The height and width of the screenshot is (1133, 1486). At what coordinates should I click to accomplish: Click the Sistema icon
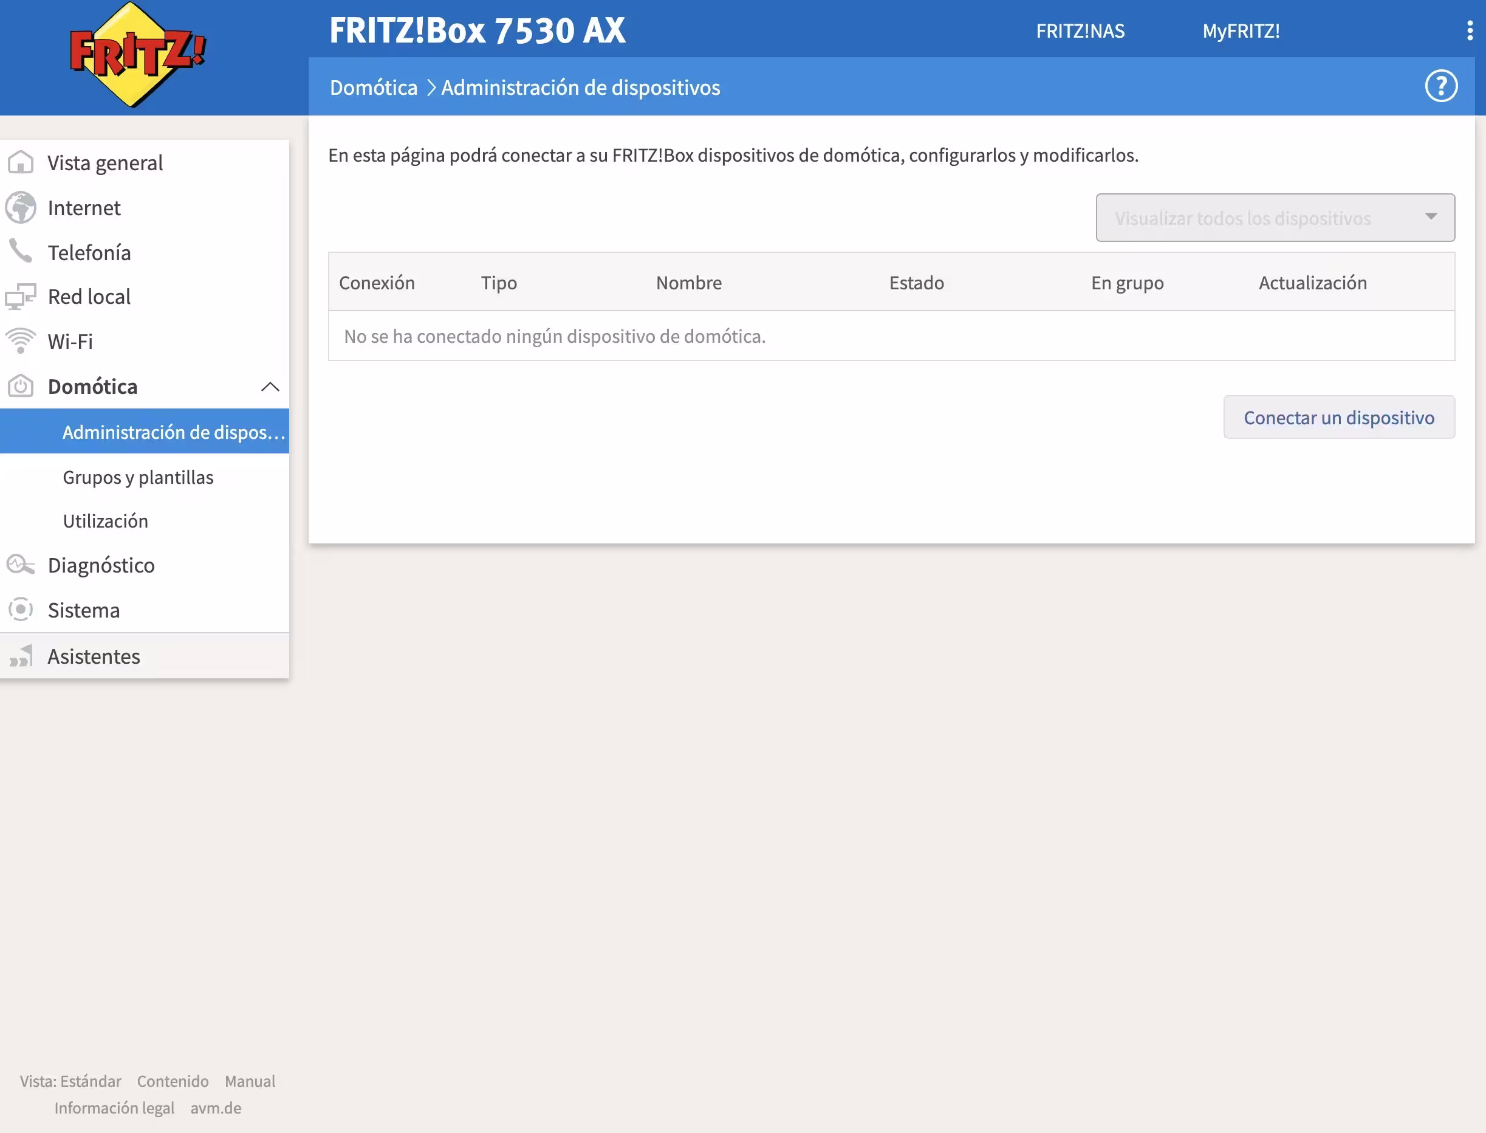click(x=21, y=610)
